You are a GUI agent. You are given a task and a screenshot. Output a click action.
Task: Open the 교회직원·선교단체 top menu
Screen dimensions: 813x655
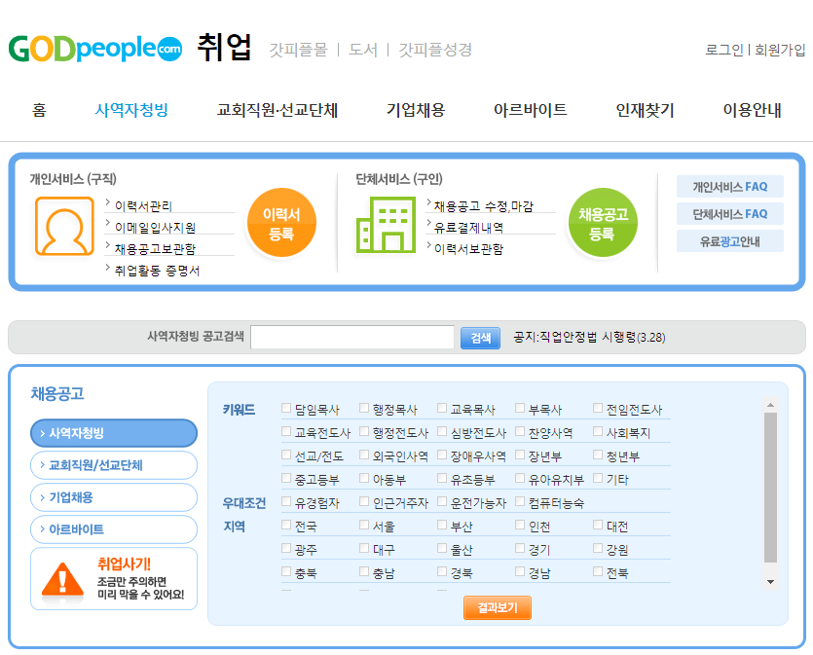pyautogui.click(x=277, y=110)
